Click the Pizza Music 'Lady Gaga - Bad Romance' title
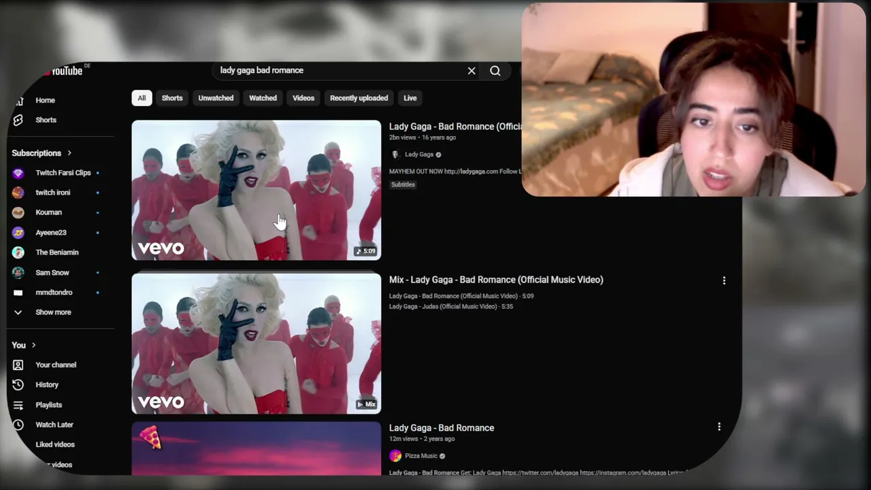 (442, 428)
